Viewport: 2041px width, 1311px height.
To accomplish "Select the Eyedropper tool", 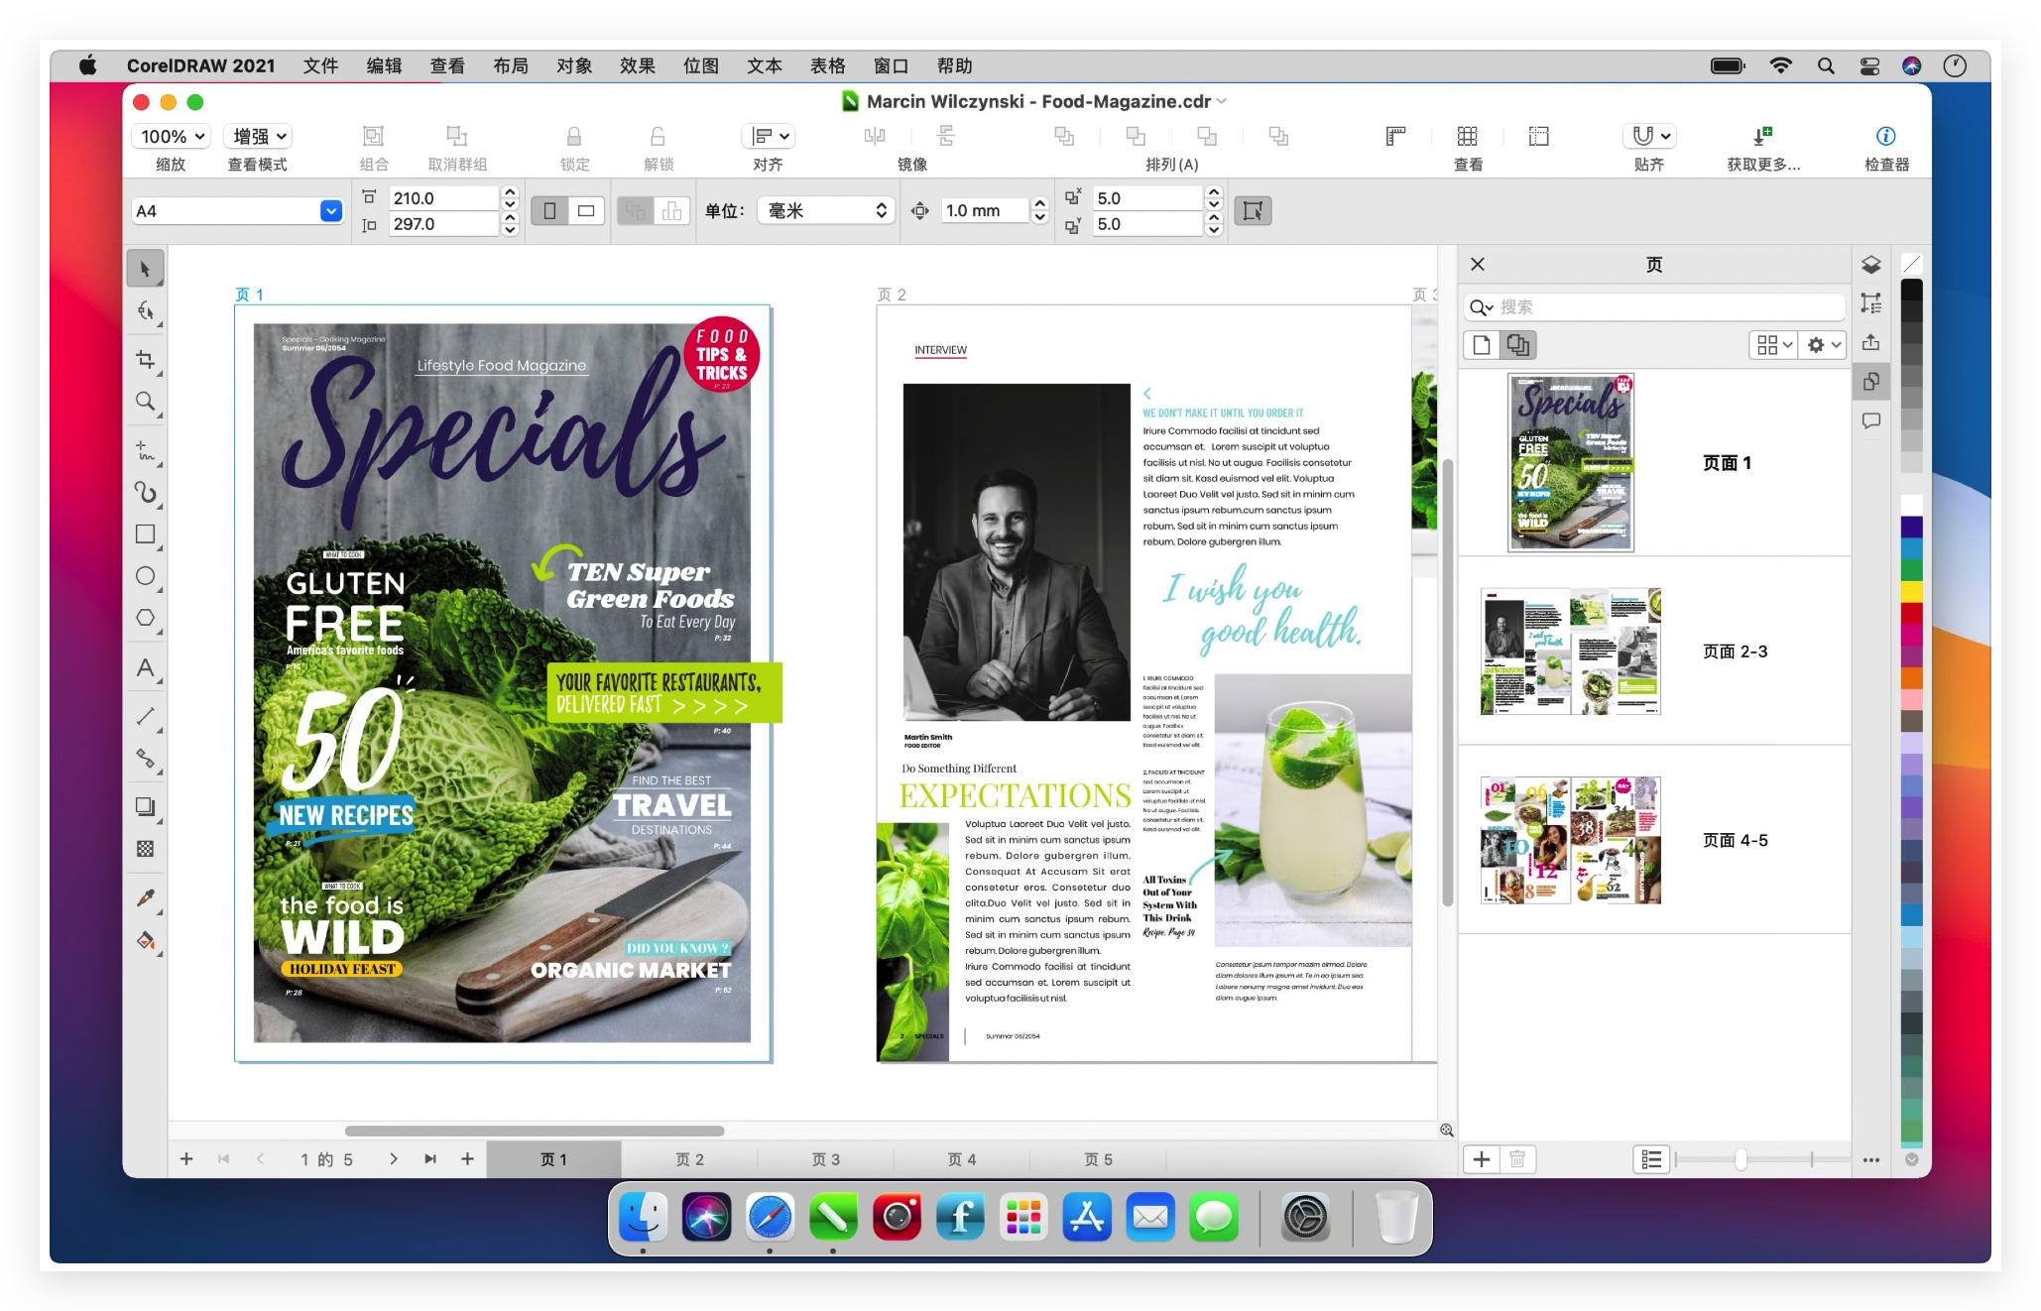I will [146, 897].
